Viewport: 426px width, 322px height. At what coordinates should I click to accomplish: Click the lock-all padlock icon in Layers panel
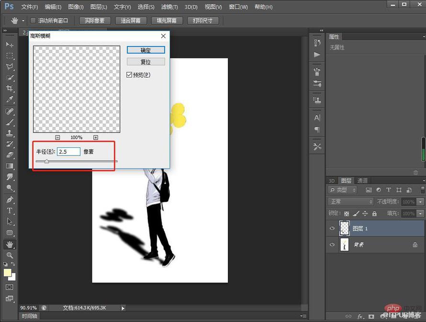[374, 213]
